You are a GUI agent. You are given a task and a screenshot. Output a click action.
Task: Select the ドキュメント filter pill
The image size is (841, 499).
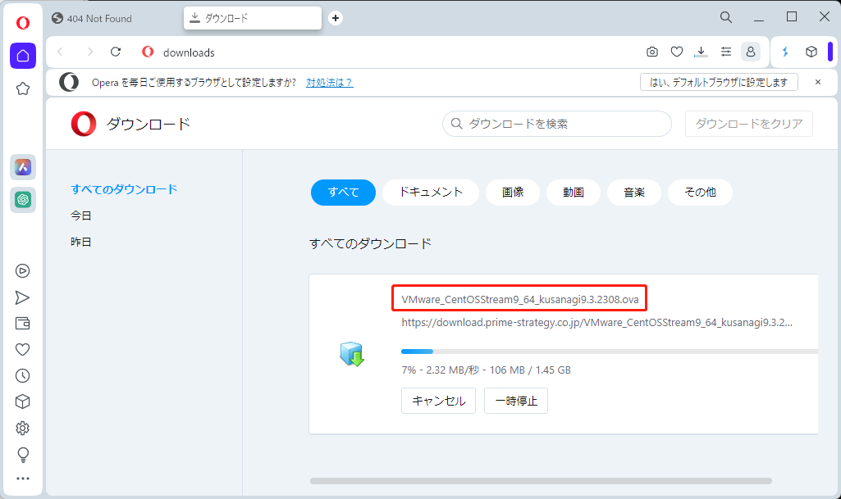tap(431, 193)
